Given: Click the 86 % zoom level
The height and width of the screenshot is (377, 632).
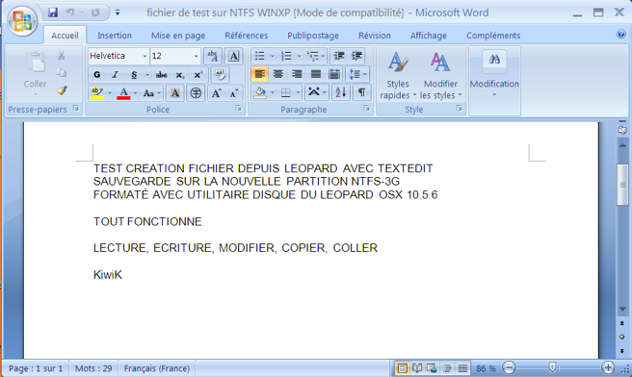Looking at the screenshot, I should [486, 368].
